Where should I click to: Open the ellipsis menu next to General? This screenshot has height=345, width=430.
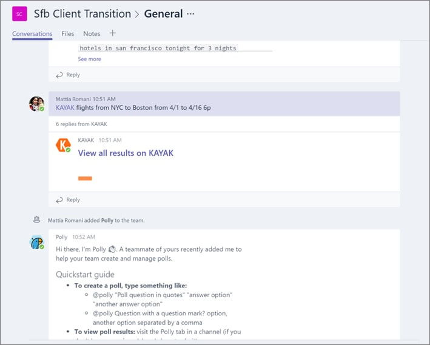190,14
